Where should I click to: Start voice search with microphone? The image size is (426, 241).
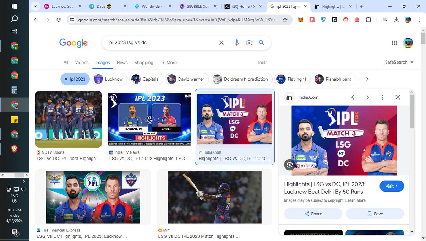click(x=237, y=43)
